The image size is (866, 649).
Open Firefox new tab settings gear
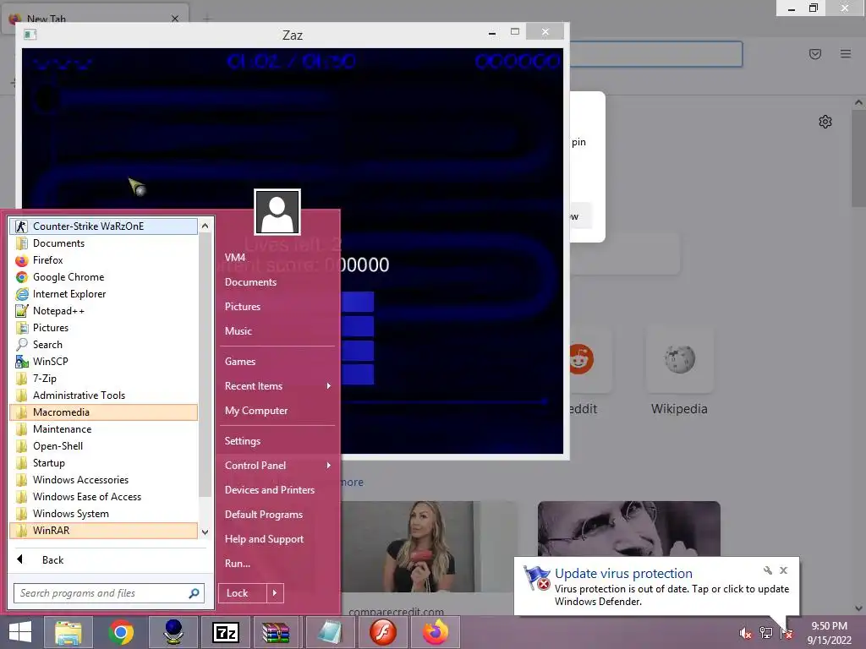point(825,122)
